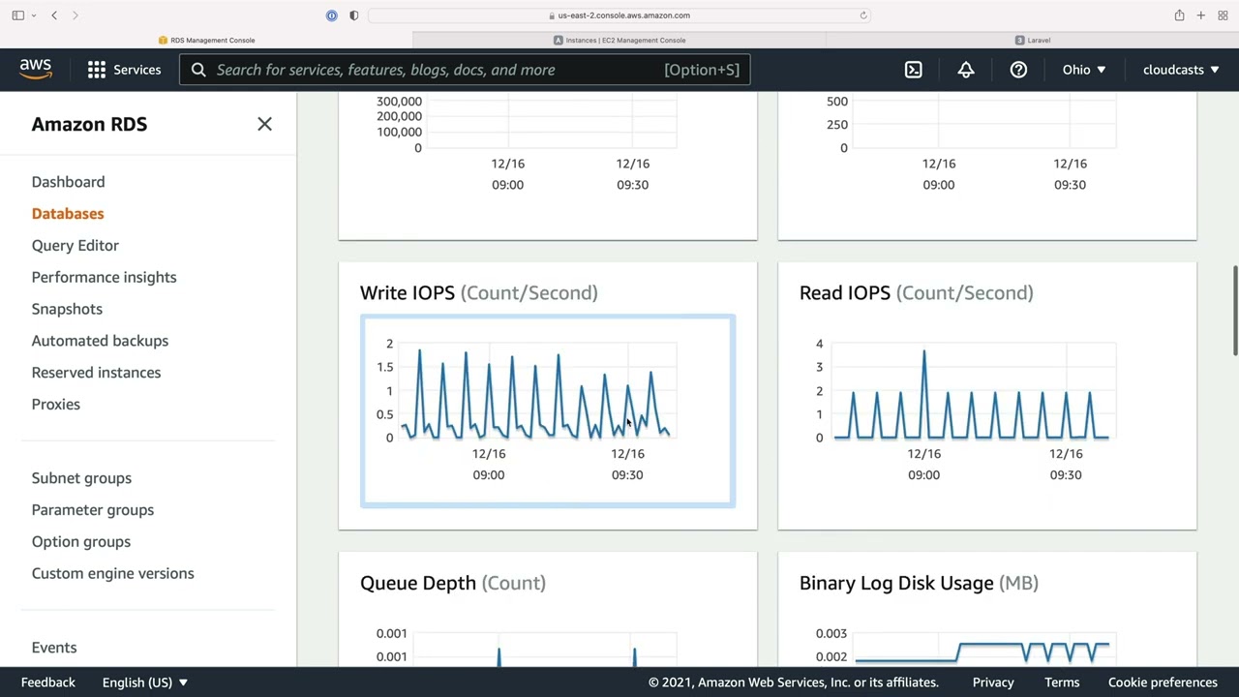Image resolution: width=1239 pixels, height=697 pixels.
Task: Click the Safari address bar
Action: point(619,15)
